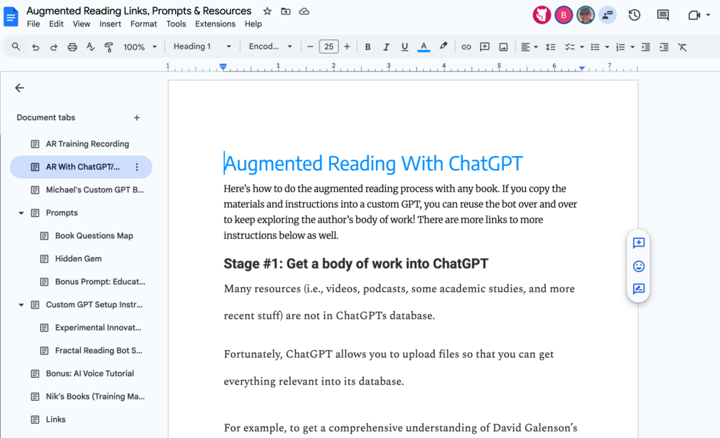Viewport: 720px width, 438px height.
Task: Insert image from toolbar
Action: (x=503, y=47)
